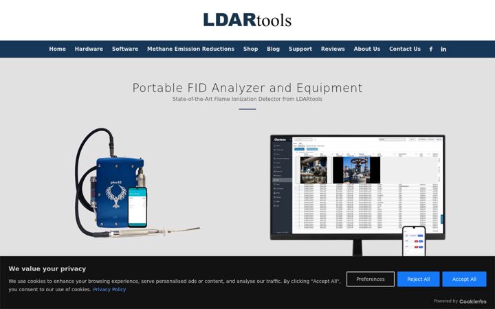The height and width of the screenshot is (309, 495).
Task: Click the Preferences cookie button
Action: pyautogui.click(x=371, y=279)
